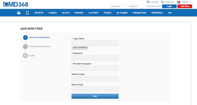Focus the header Password field
This screenshot has height=105, width=197.
coord(137,6)
